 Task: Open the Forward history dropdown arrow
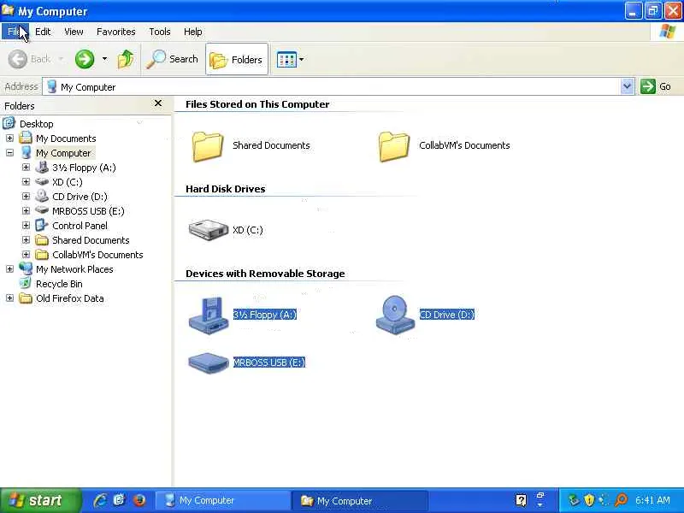point(104,59)
